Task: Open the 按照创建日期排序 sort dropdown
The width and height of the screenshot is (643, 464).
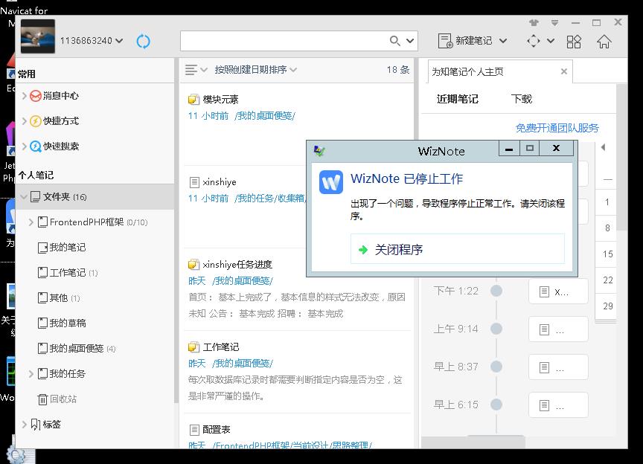Action: point(255,70)
